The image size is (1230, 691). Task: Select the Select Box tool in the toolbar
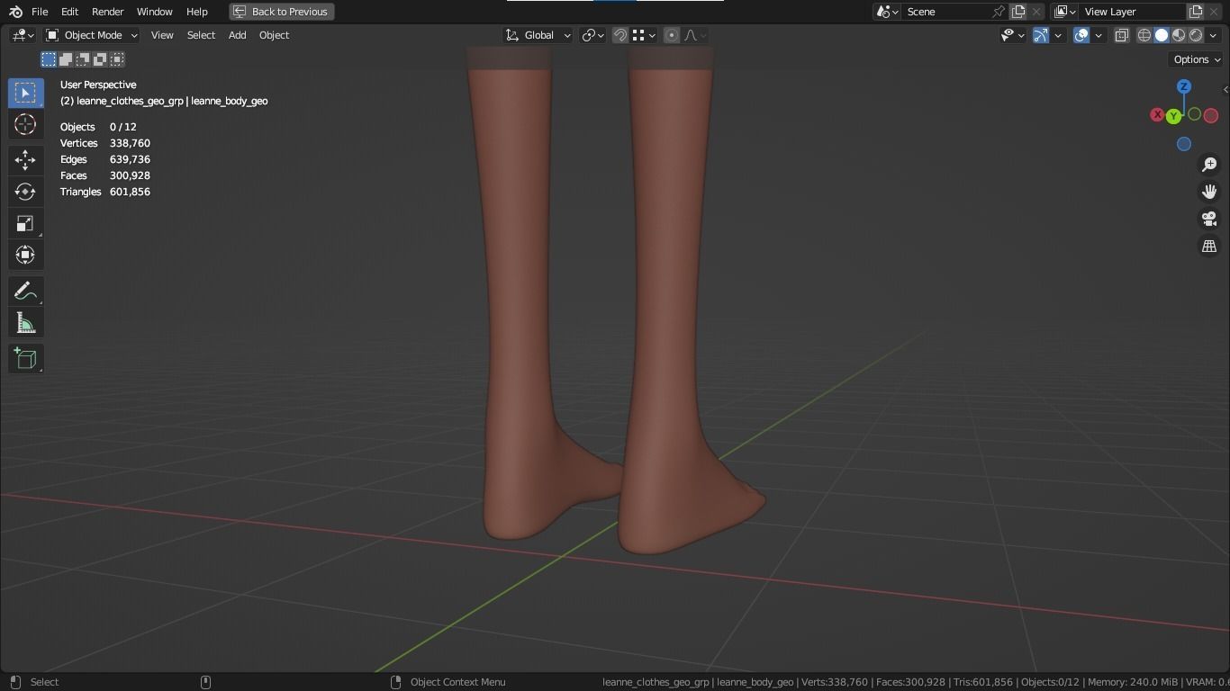point(25,93)
